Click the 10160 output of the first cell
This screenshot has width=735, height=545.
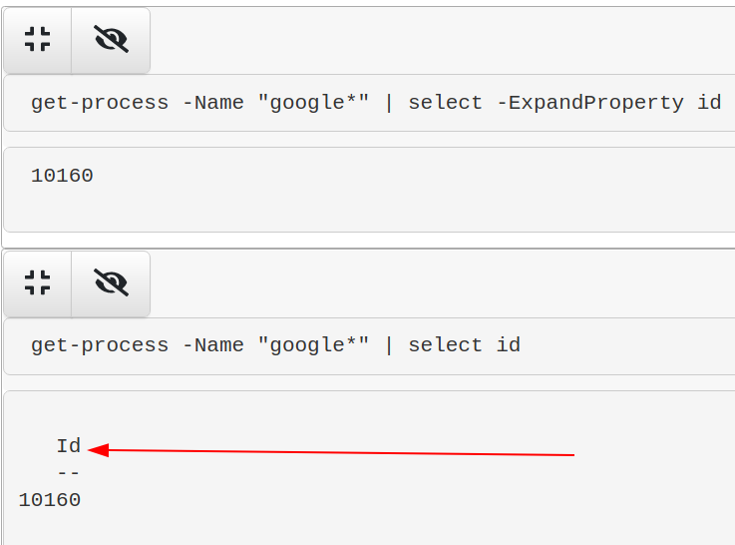(62, 177)
